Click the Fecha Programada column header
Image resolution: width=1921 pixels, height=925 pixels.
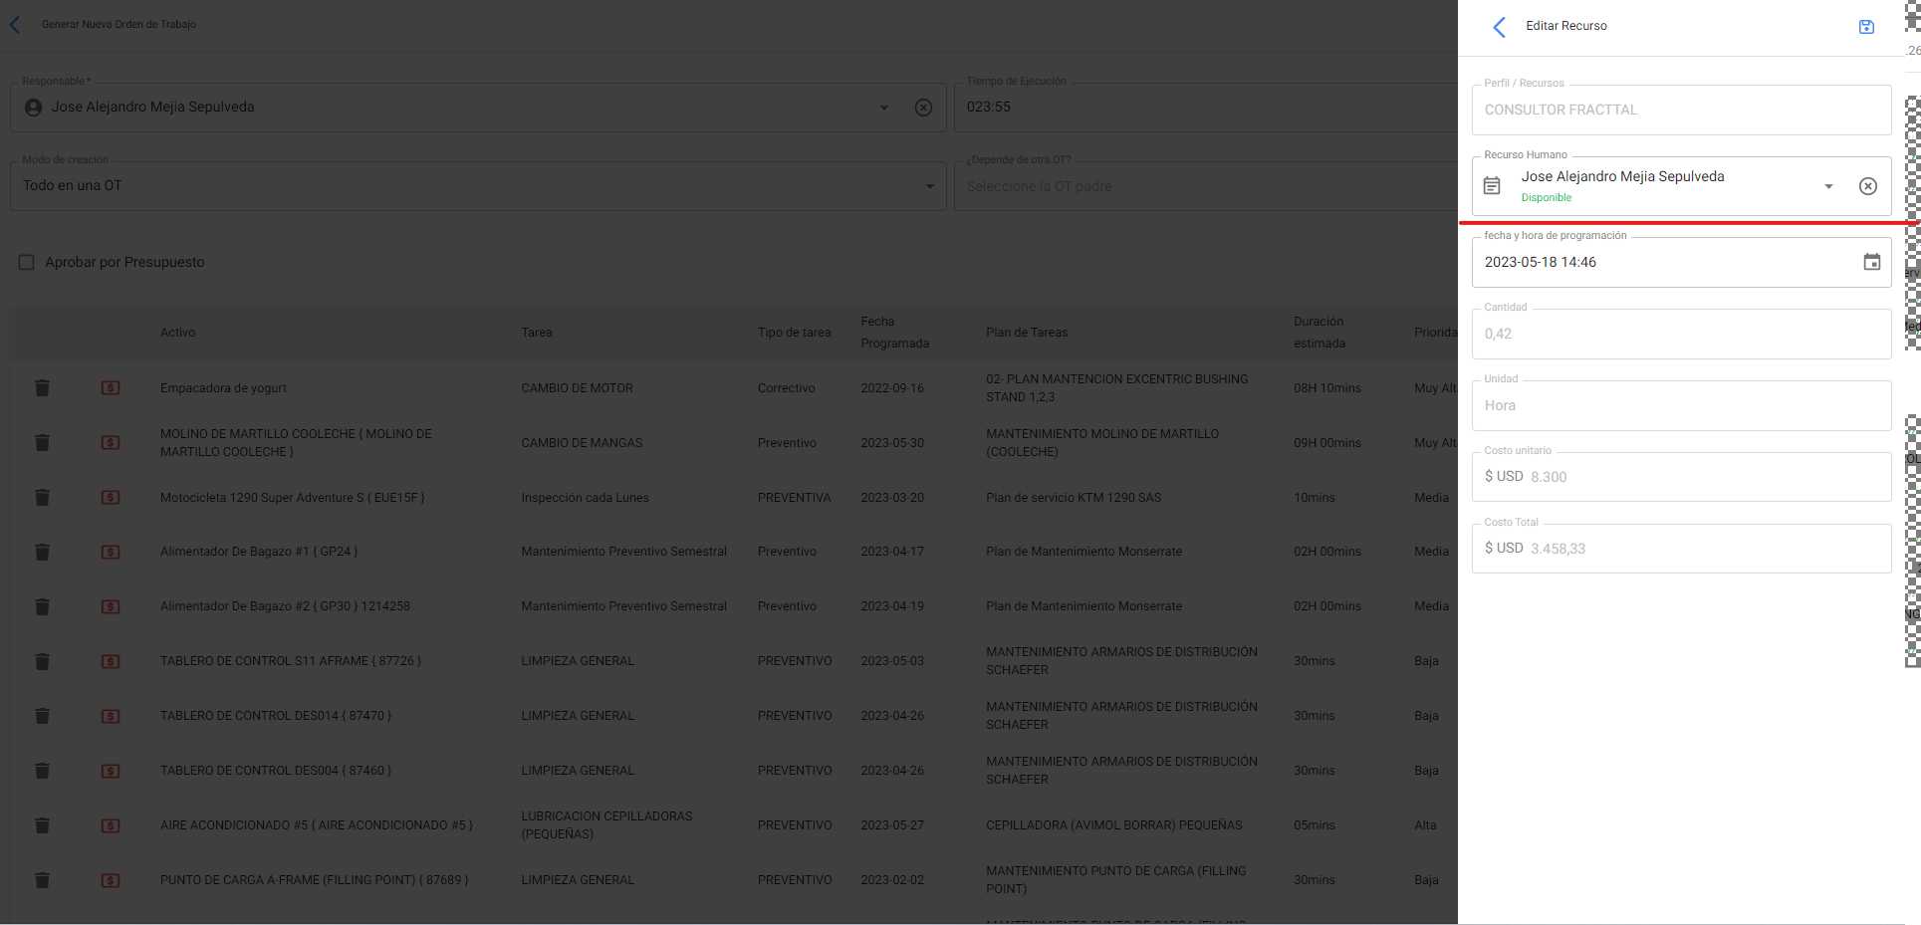894,333
